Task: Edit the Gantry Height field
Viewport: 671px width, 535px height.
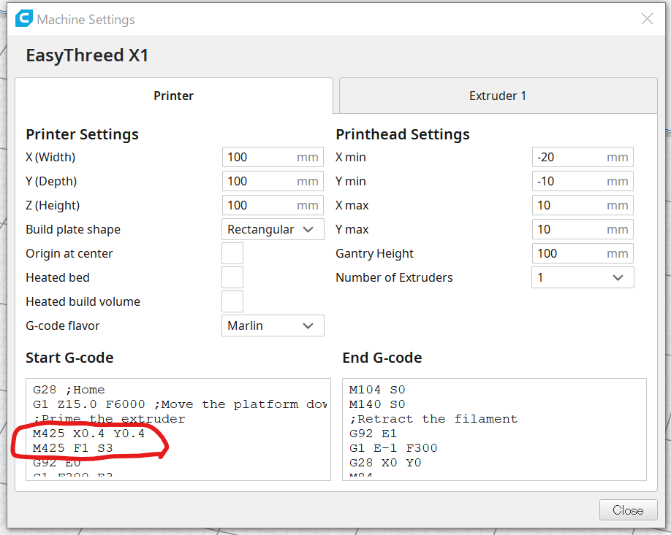Action: [583, 253]
